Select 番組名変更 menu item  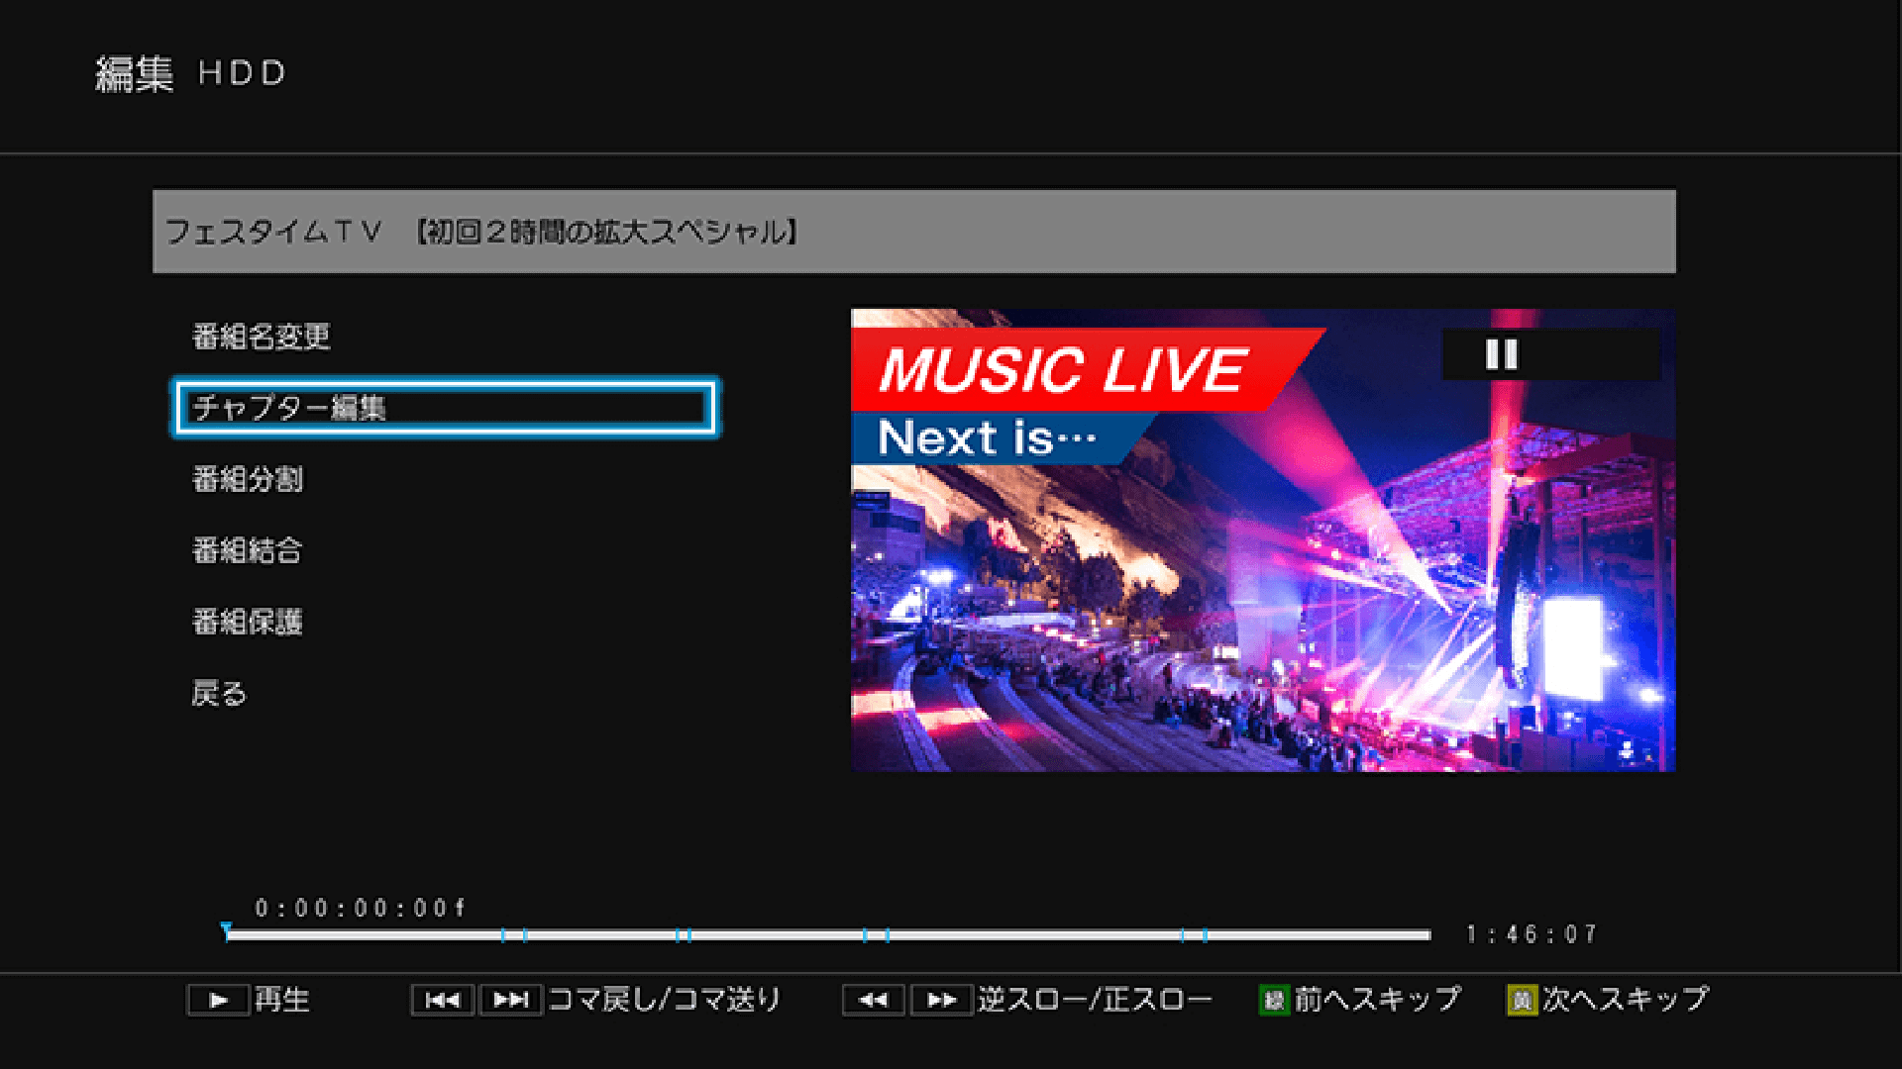(x=261, y=337)
